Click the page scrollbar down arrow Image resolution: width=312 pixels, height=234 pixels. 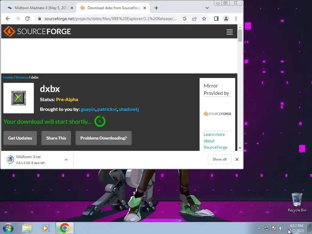point(240,148)
